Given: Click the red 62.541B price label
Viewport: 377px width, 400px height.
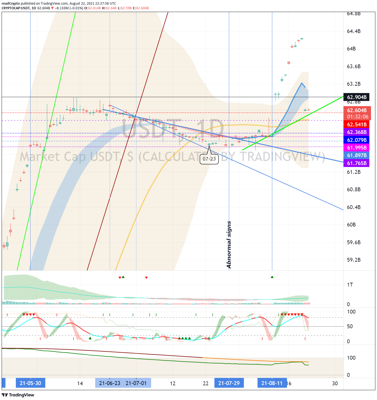Looking at the screenshot, I should [357, 124].
